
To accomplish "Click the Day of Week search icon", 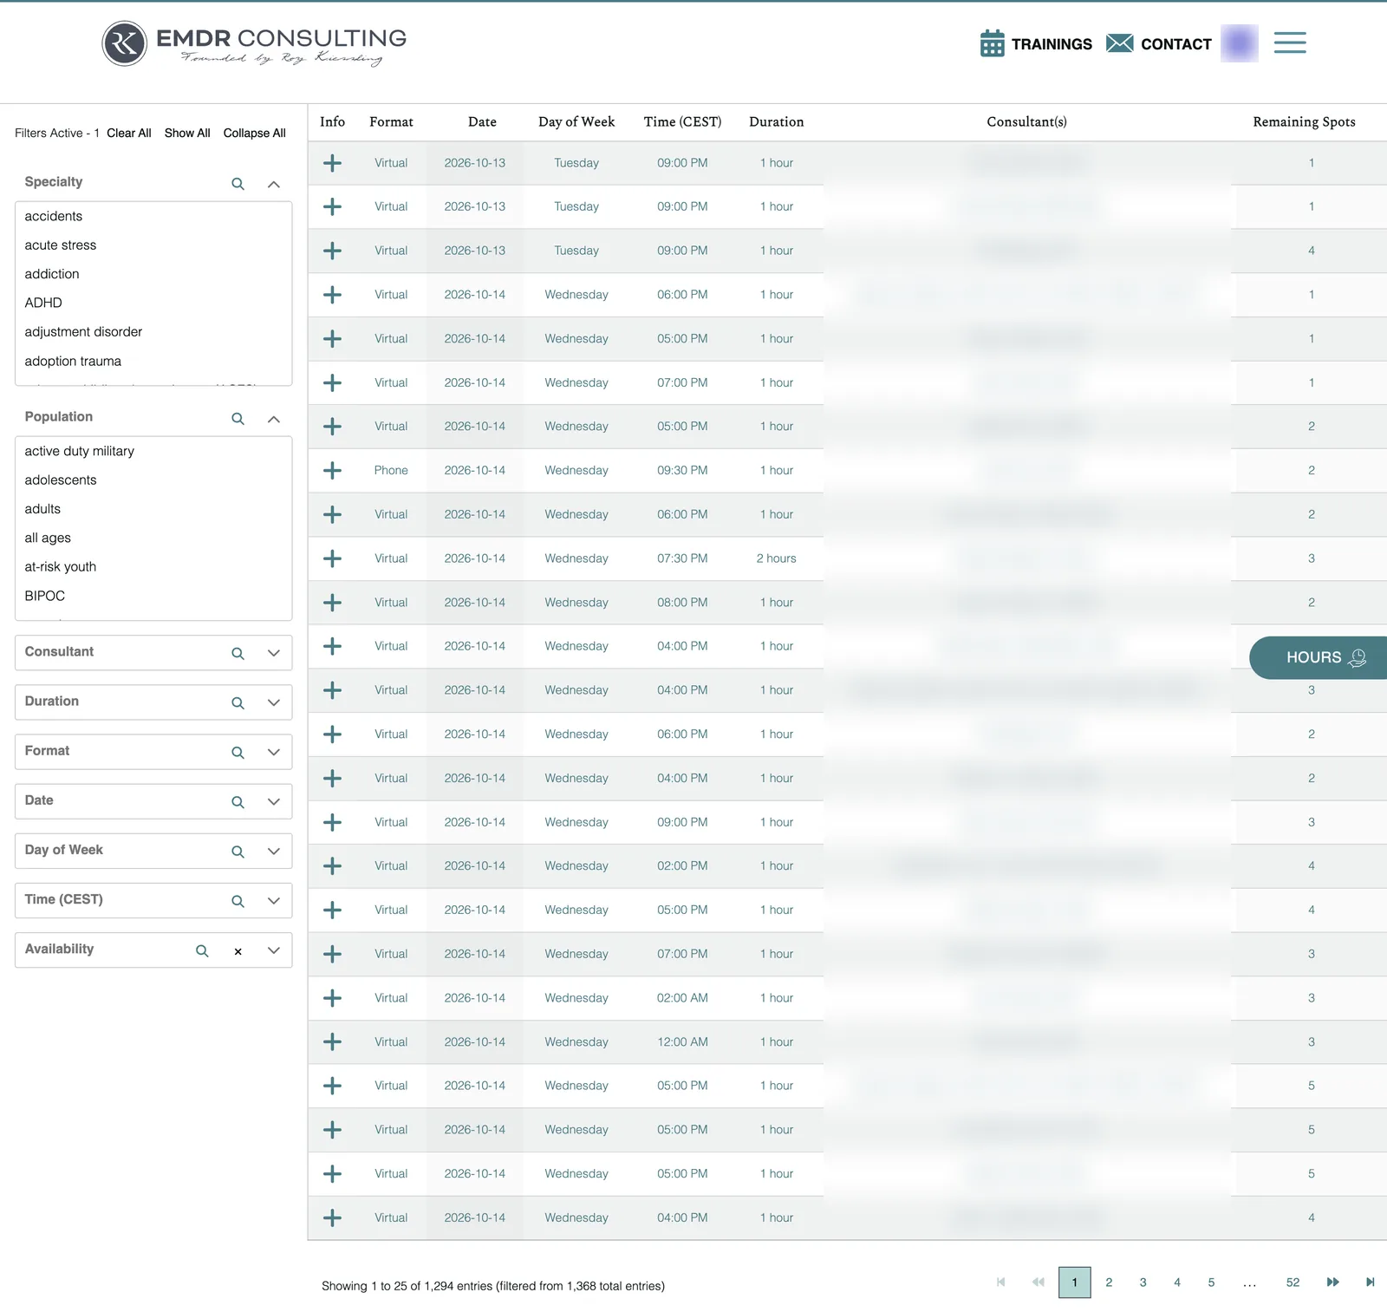I will click(x=238, y=852).
